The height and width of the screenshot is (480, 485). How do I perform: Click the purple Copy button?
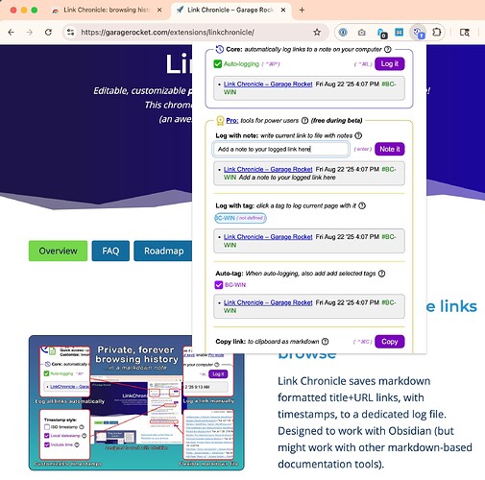click(x=390, y=342)
